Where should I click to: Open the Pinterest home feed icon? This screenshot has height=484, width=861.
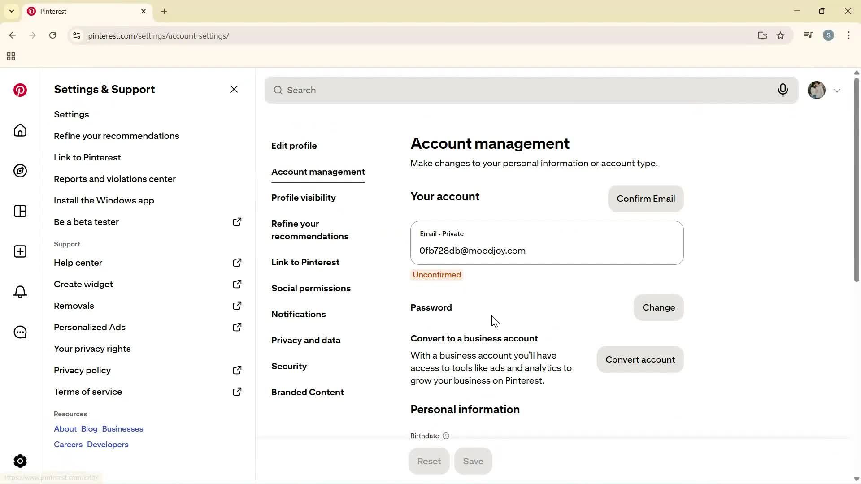(20, 130)
